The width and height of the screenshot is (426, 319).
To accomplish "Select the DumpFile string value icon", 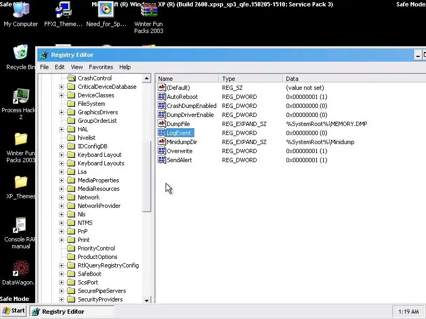I will [x=162, y=124].
